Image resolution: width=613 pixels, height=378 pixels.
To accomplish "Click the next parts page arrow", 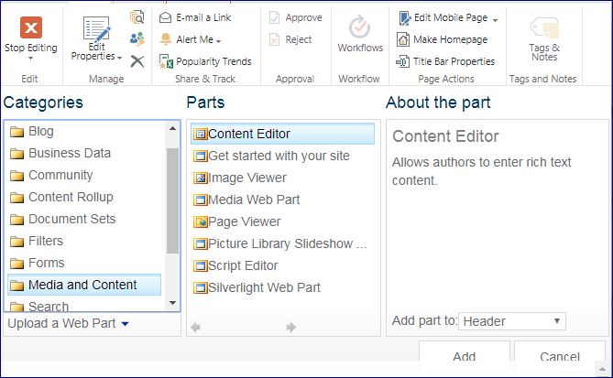I will pos(291,327).
